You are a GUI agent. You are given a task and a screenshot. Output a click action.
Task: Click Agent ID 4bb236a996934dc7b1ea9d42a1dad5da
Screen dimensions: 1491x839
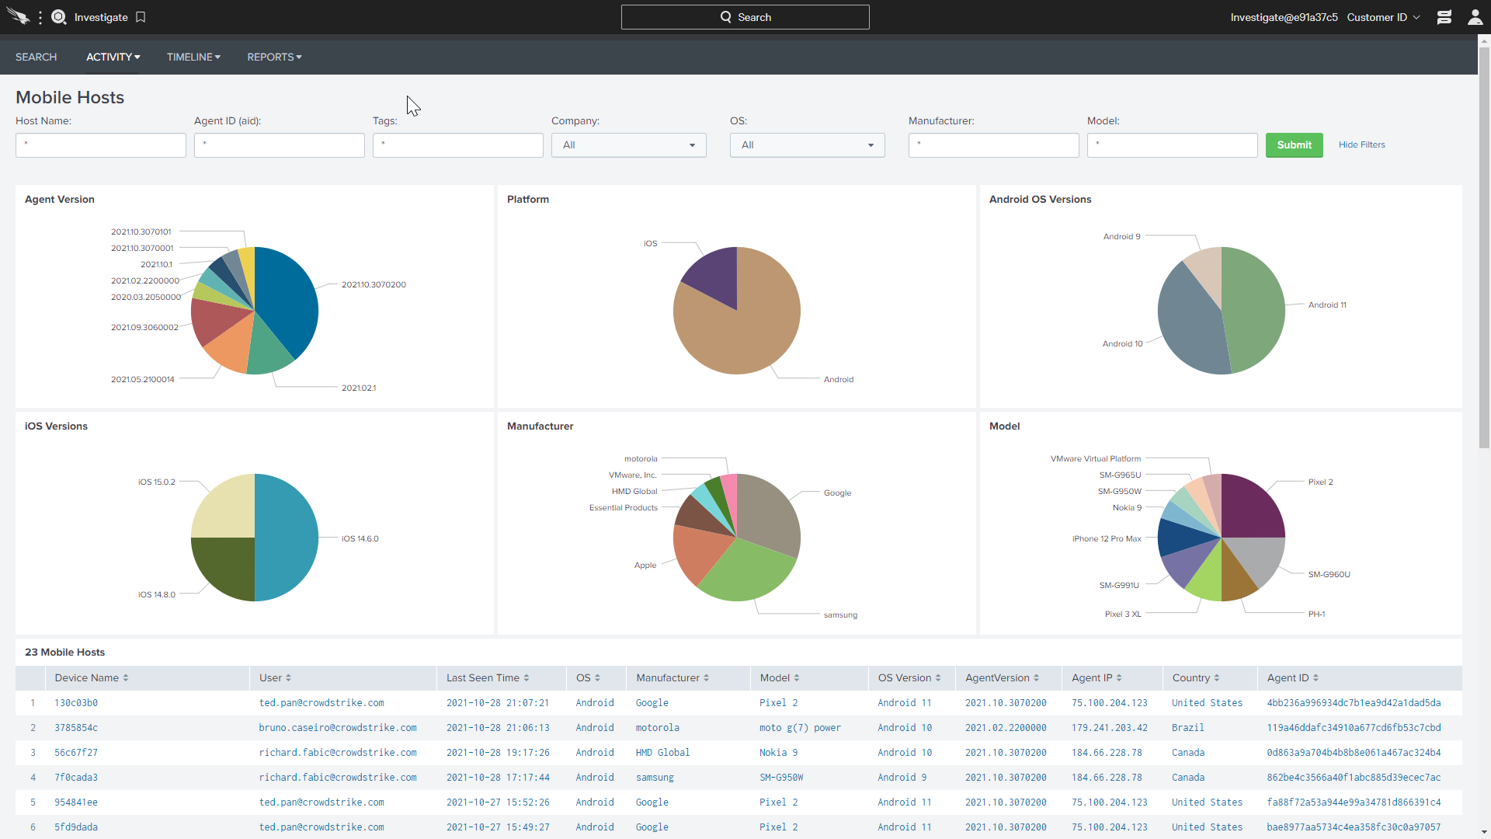(x=1354, y=703)
